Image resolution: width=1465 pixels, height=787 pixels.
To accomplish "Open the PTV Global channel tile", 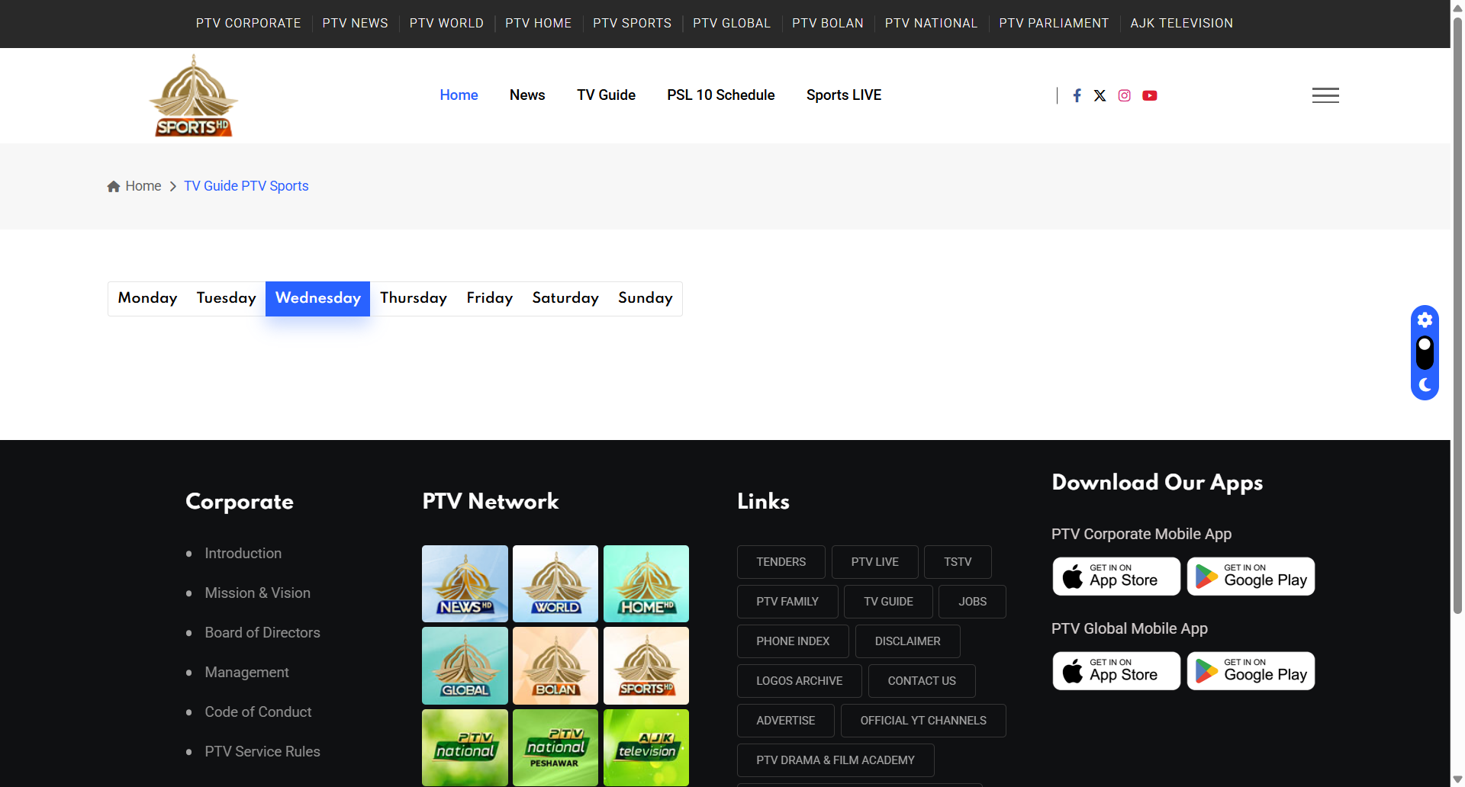I will [465, 666].
